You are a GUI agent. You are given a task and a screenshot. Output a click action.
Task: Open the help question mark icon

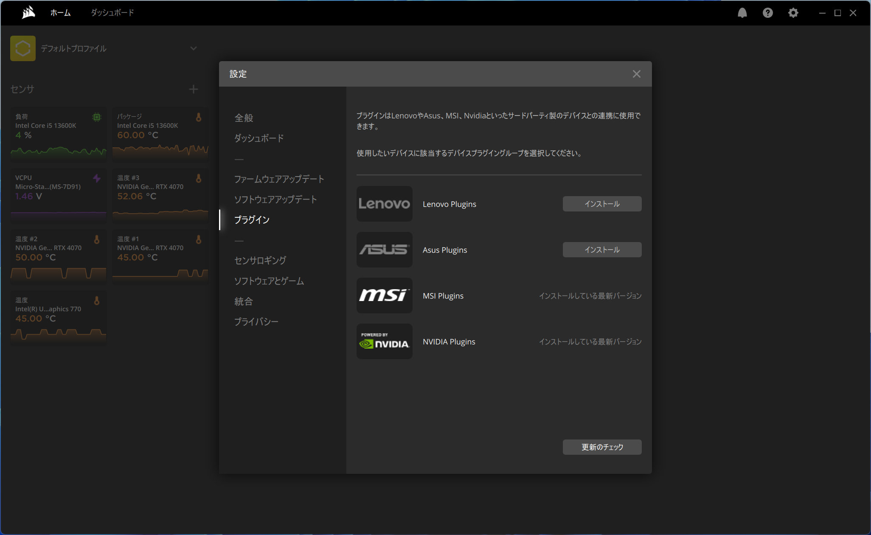pyautogui.click(x=767, y=13)
